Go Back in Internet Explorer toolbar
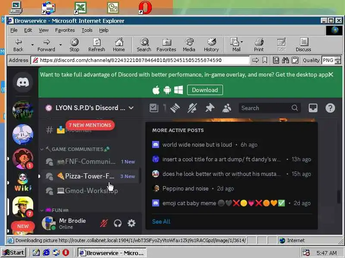Screen dimensions: 345x258 coord(18,45)
